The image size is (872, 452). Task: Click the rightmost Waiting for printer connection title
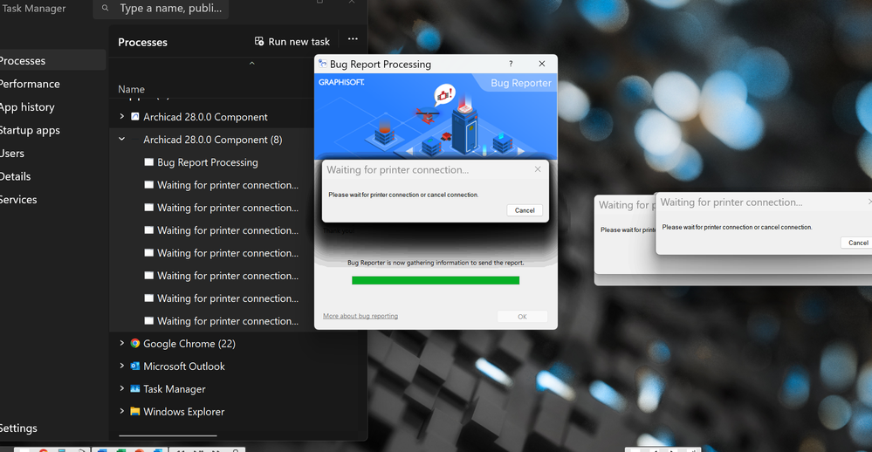coord(731,202)
